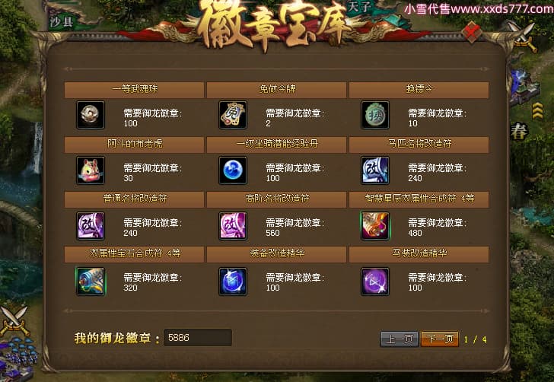The width and height of the screenshot is (554, 382).
Task: Choose the 双属性宝石合成符 4等 scroll icon
Action: [x=91, y=282]
